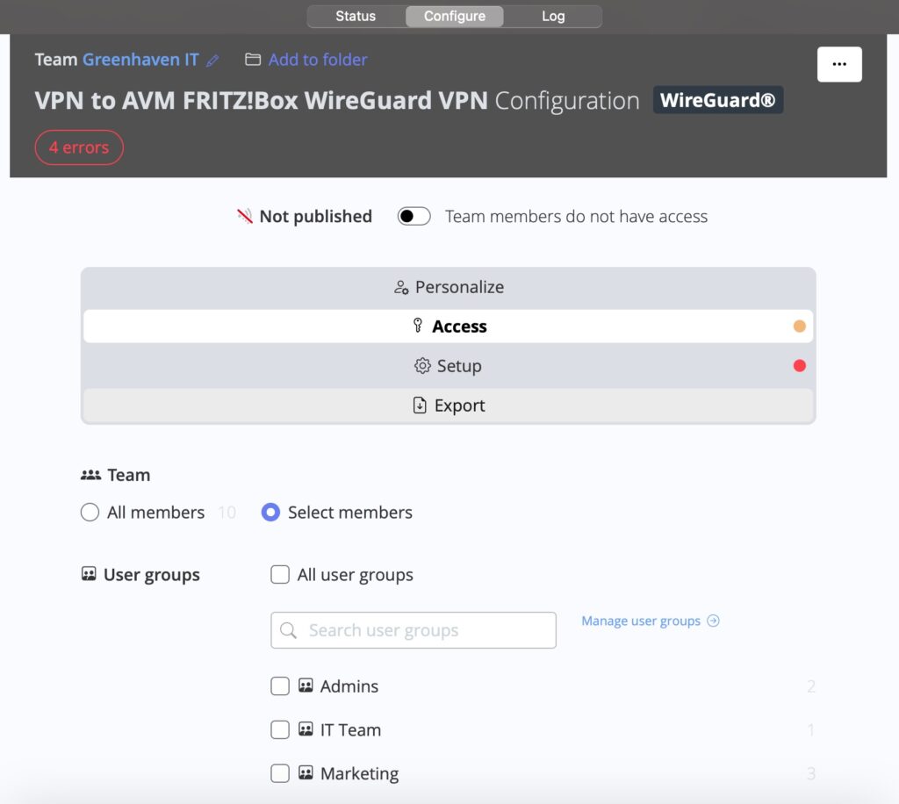Switch to the Log tab
Screen dimensions: 899x804
(x=553, y=16)
